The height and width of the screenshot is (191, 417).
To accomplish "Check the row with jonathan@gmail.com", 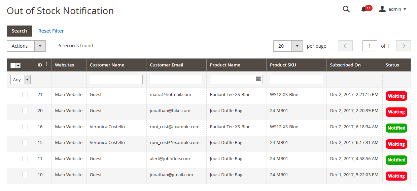I will pyautogui.click(x=25, y=175).
